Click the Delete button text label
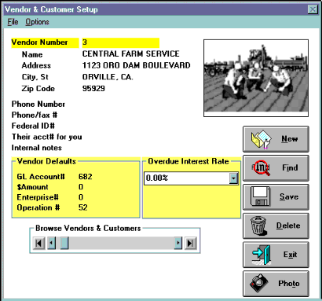322x301 pixels. point(288,226)
